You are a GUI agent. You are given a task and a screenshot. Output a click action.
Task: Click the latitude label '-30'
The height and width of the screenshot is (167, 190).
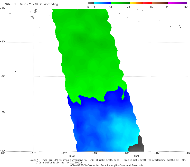pyautogui.click(x=2, y=76)
